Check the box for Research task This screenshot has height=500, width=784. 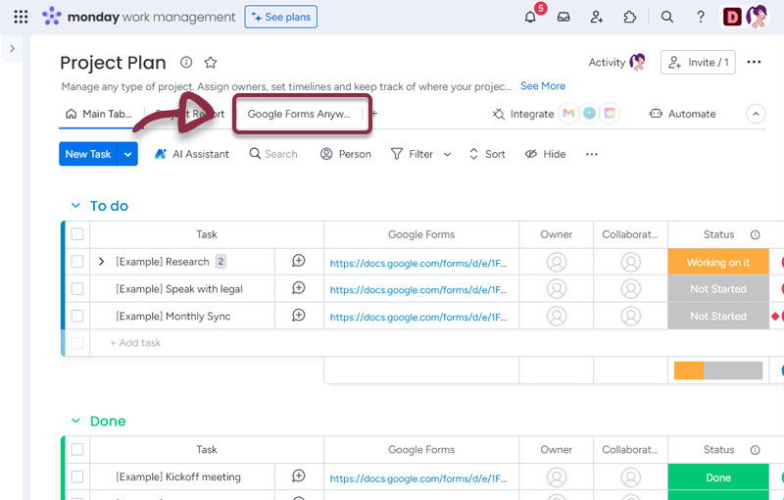tap(77, 262)
